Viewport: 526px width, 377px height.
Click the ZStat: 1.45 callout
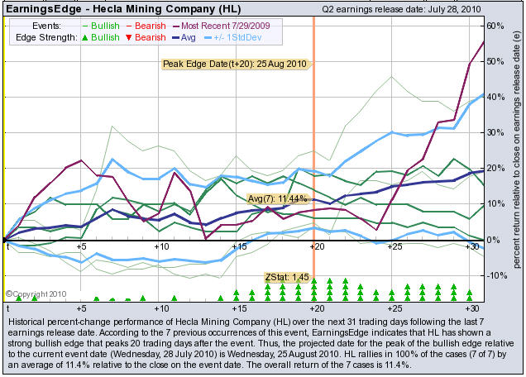click(287, 277)
